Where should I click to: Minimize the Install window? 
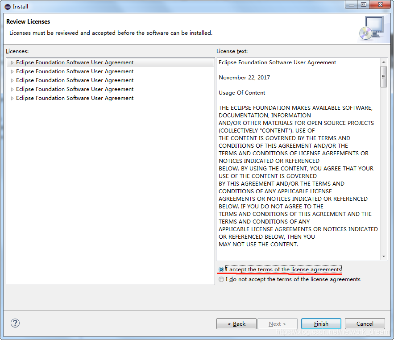pyautogui.click(x=352, y=4)
